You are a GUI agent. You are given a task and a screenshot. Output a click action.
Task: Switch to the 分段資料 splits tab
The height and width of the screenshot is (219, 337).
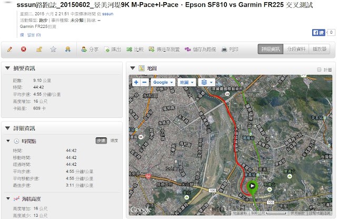coord(296,49)
